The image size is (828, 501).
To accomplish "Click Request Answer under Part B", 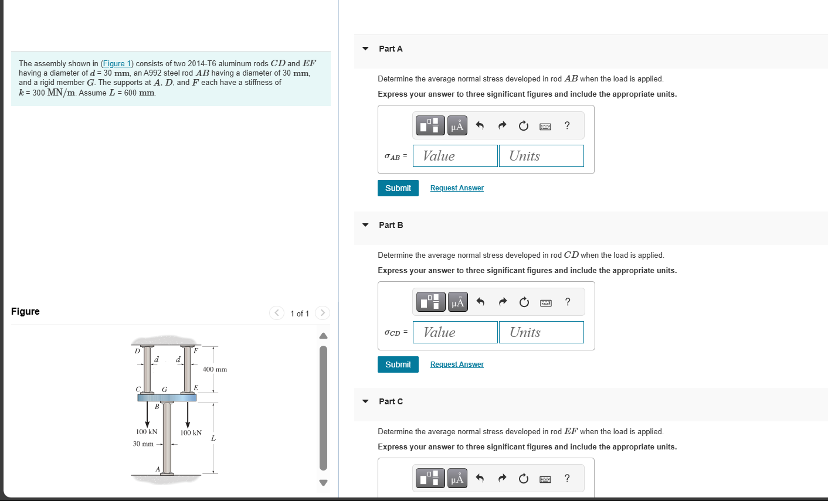I will 456,364.
